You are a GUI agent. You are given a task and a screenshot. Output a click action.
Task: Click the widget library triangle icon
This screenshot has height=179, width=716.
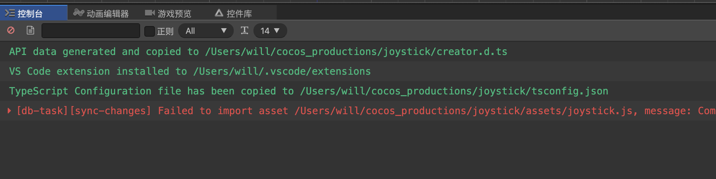(x=219, y=13)
